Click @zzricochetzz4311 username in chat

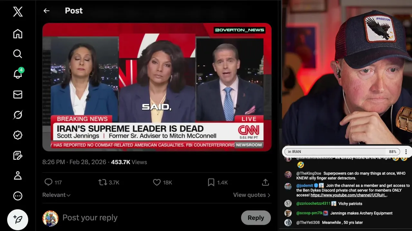point(313,204)
